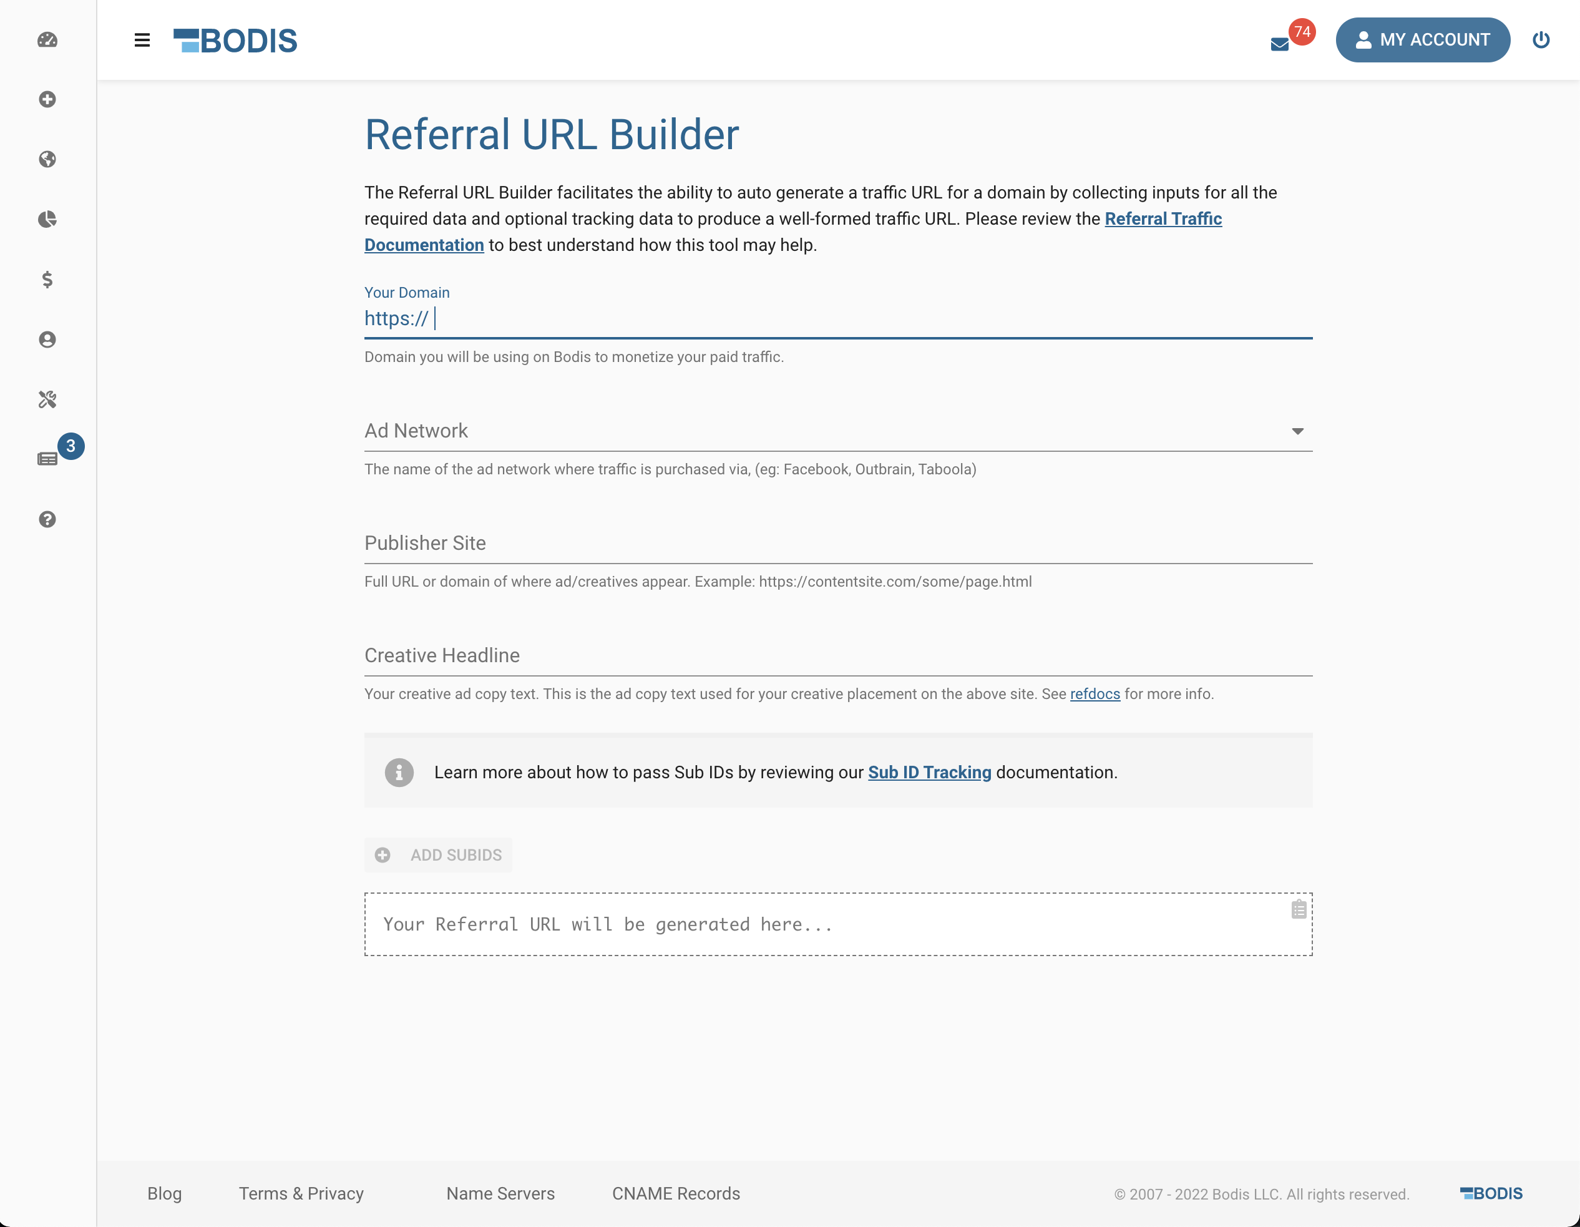View statistics via the pie chart icon
Viewport: 1580px width, 1227px height.
coord(47,220)
